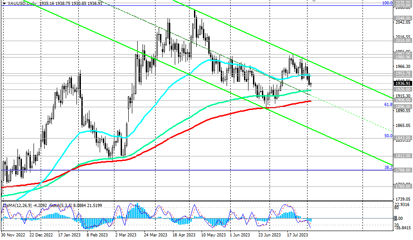Click the 2048.00 horizontal level label

(403, 18)
